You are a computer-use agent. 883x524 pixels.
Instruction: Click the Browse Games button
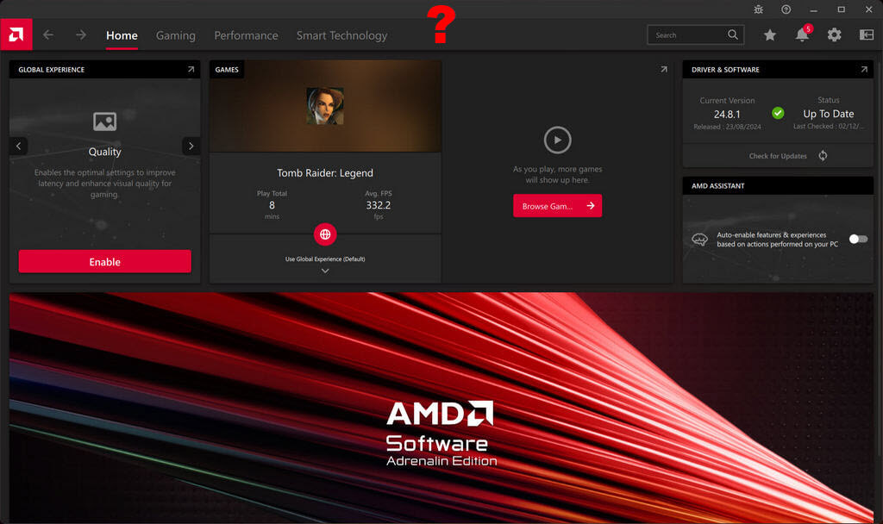click(557, 206)
